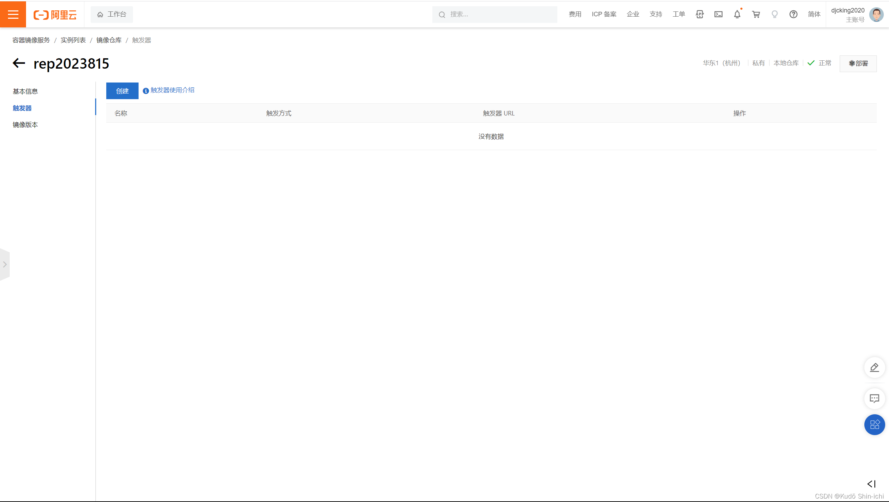
Task: Click the API debugging icon
Action: click(699, 14)
